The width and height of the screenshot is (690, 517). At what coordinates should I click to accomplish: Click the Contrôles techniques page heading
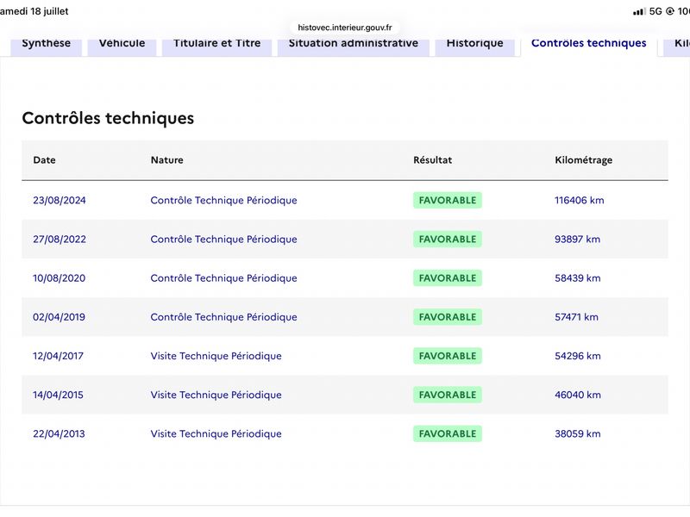click(108, 118)
